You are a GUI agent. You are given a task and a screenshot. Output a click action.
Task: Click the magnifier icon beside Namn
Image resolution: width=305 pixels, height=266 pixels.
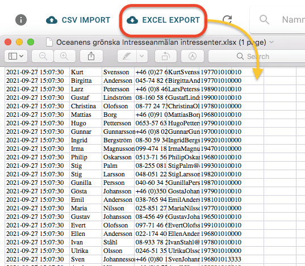coord(264,20)
